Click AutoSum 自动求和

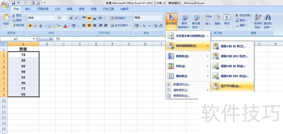[244, 16]
